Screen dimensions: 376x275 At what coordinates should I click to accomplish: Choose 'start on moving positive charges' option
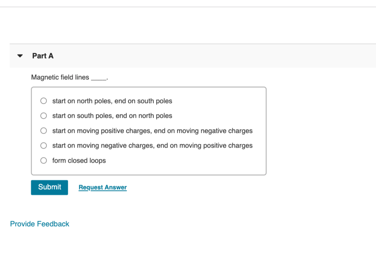point(44,131)
